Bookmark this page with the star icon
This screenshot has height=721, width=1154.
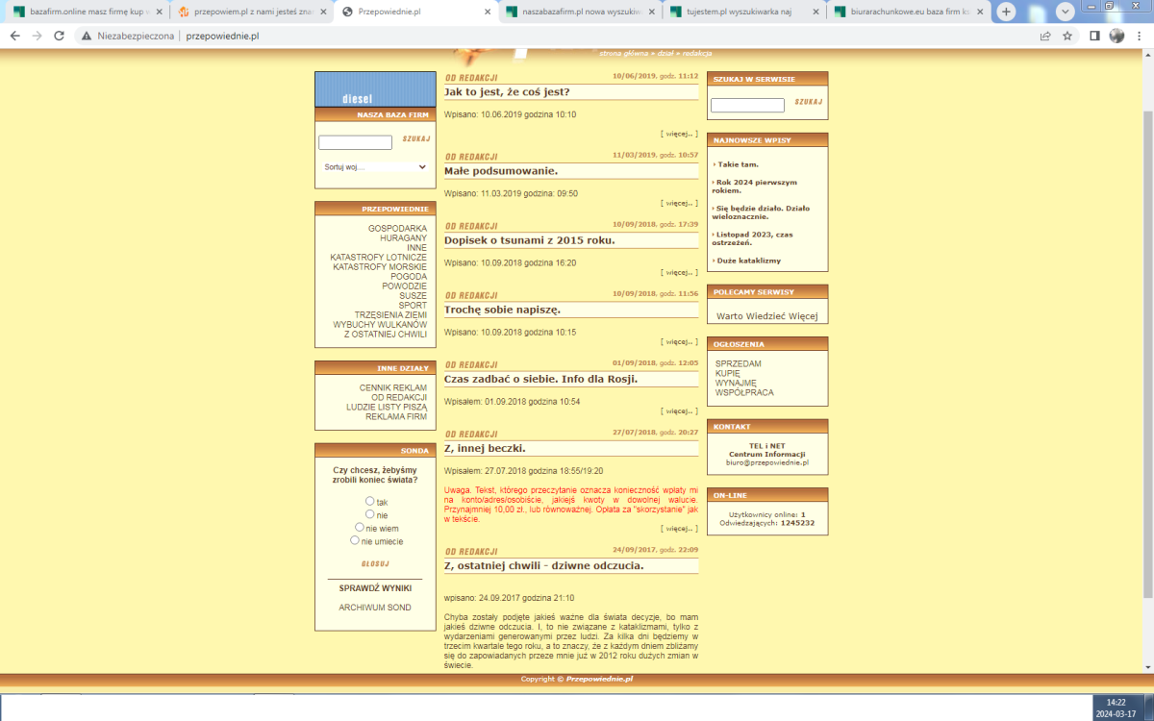coord(1067,36)
